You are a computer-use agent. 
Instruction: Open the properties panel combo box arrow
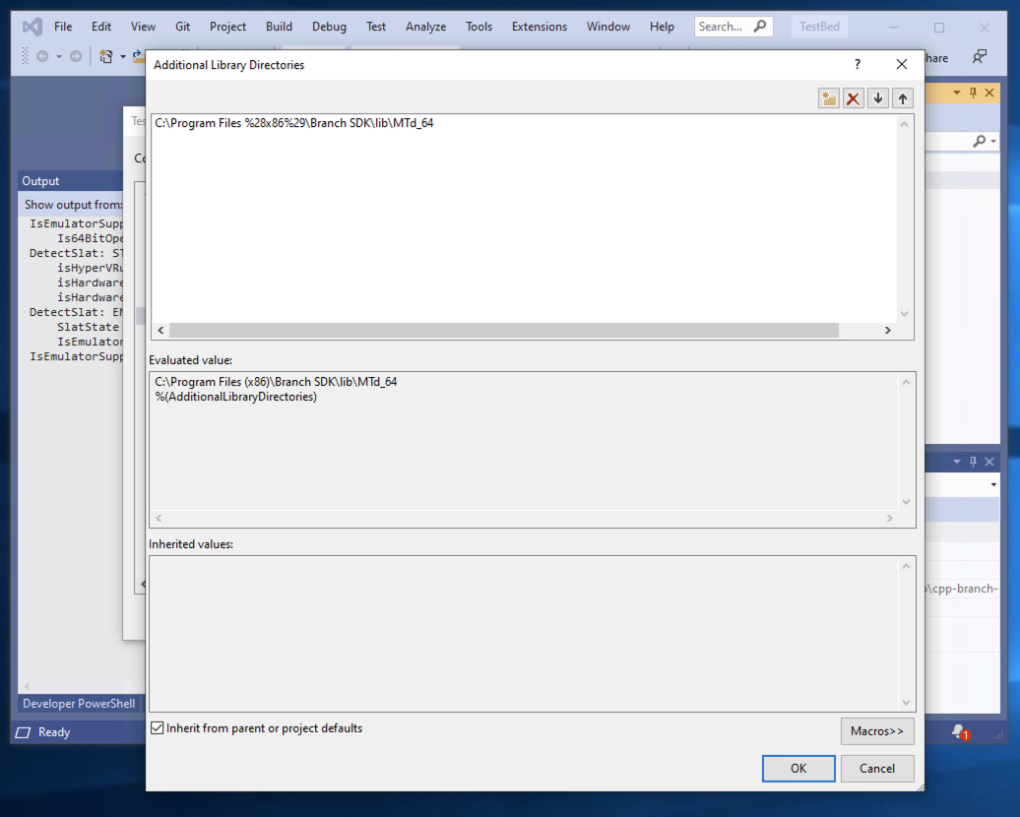point(993,484)
